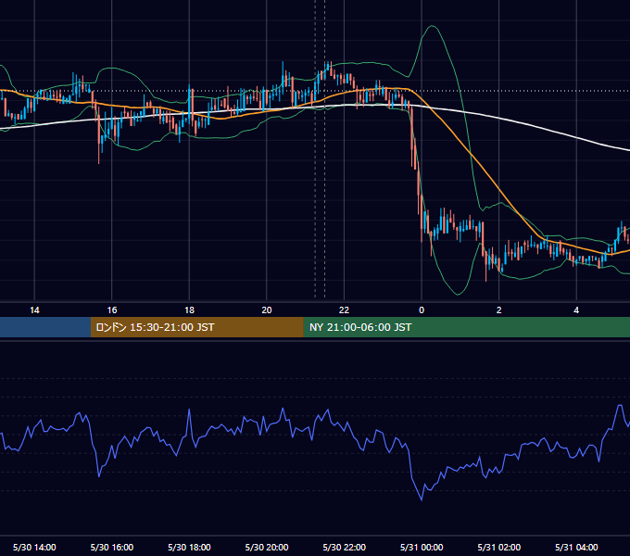The image size is (630, 556).
Task: Click the 5/30 22:00 time label
Action: (x=344, y=547)
